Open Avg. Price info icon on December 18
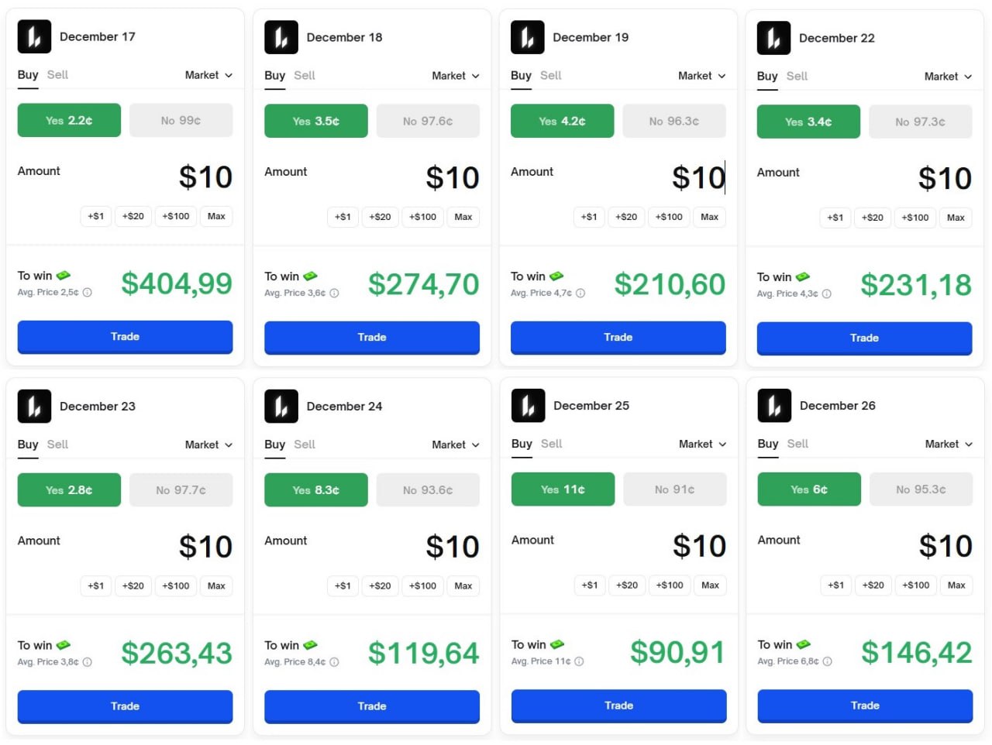Screen dimensions: 992x745 click(x=334, y=294)
